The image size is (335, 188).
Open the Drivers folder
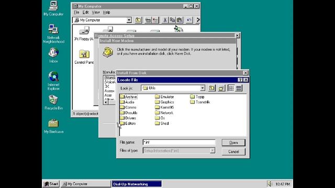click(x=128, y=118)
